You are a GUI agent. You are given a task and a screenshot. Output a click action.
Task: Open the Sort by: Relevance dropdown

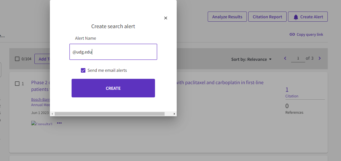[251, 59]
